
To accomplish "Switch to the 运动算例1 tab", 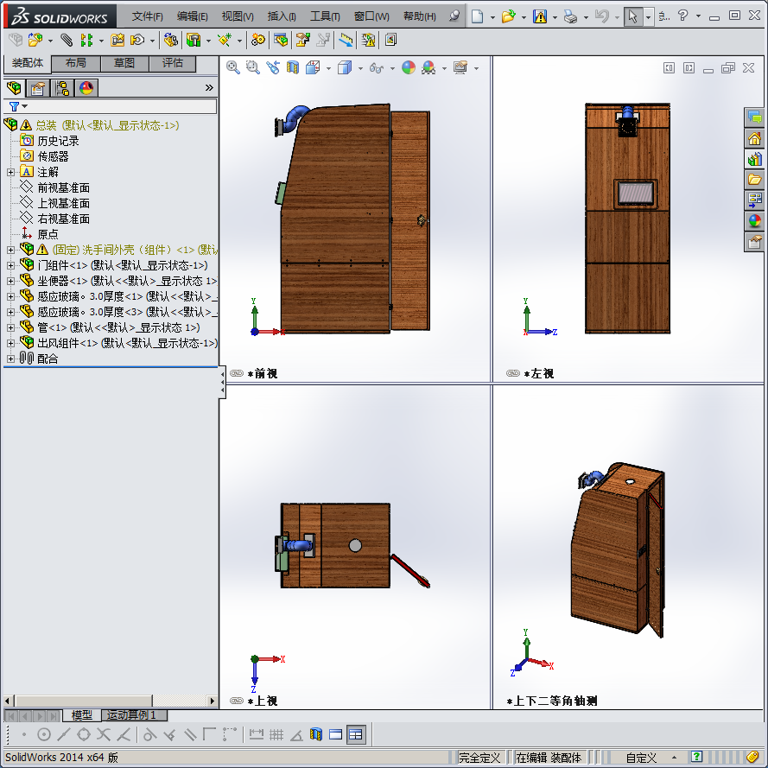I will tap(132, 715).
